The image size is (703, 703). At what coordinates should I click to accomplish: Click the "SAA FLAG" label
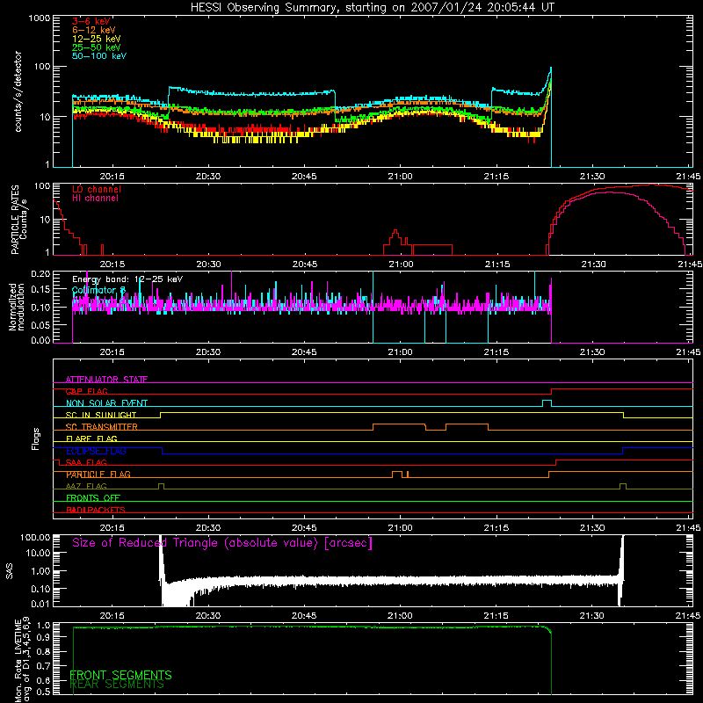click(86, 462)
